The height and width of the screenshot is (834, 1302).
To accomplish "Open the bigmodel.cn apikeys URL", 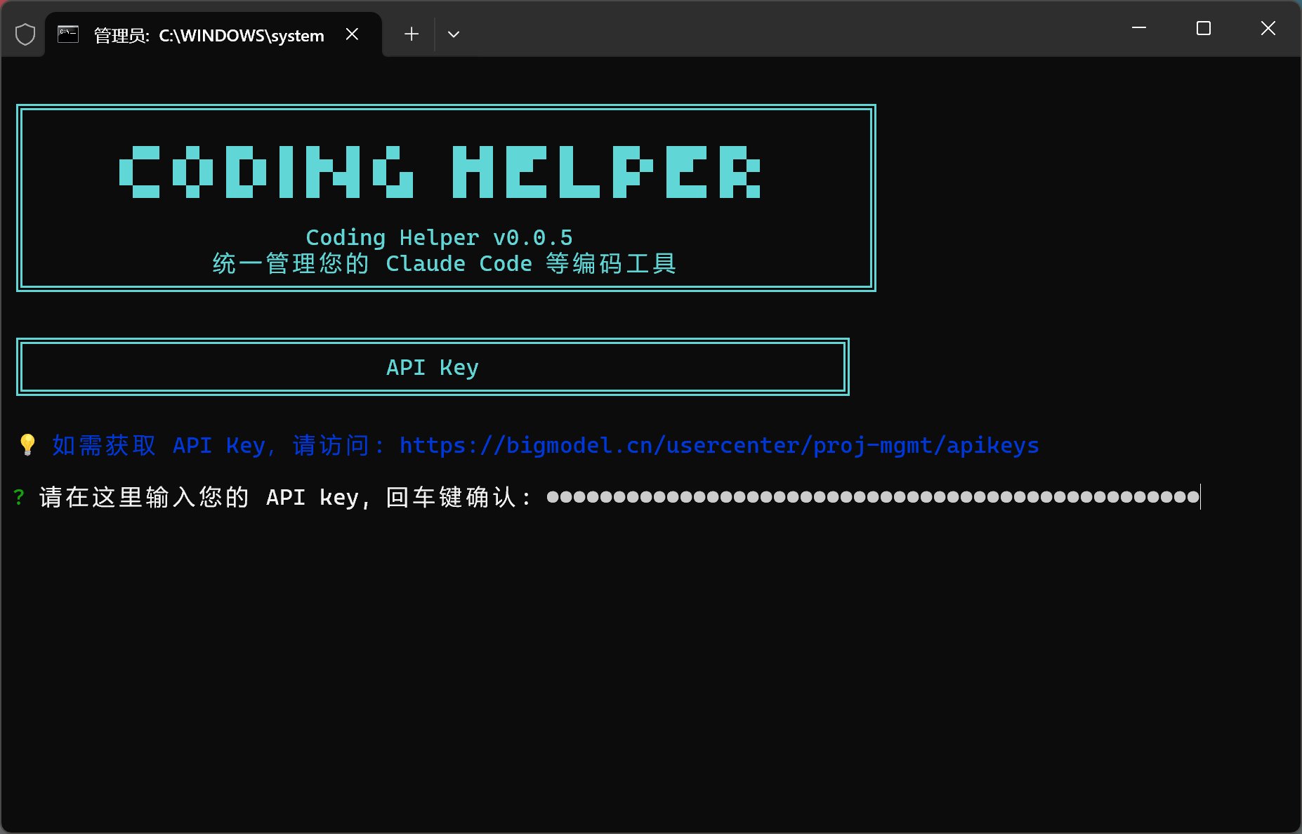I will pos(718,446).
